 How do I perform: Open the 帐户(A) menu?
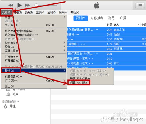coord(63,13)
